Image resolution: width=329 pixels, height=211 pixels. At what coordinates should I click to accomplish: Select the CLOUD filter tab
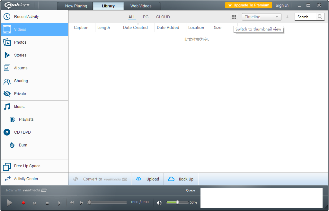pyautogui.click(x=163, y=17)
